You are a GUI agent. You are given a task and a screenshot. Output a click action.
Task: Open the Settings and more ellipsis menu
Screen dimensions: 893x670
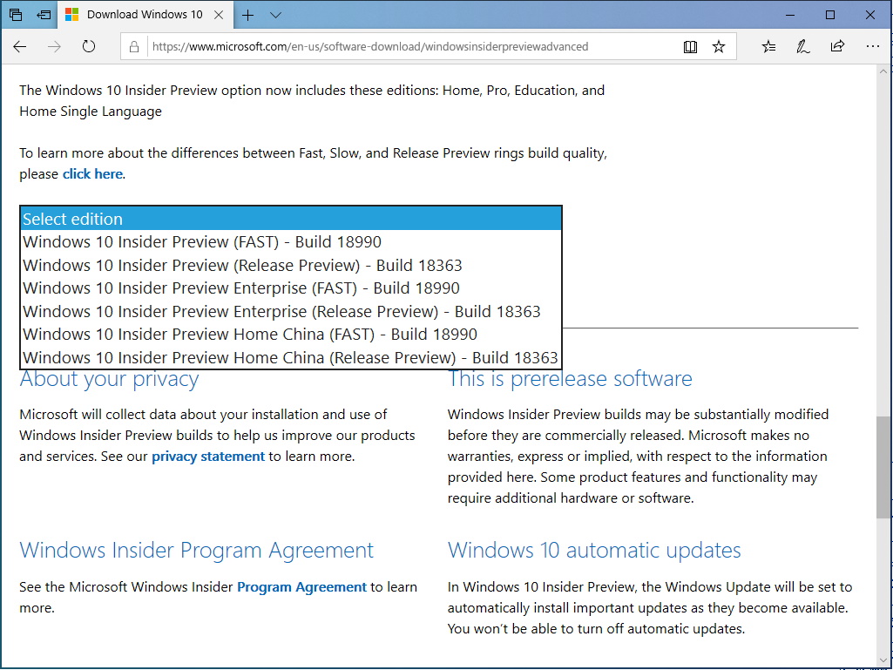pyautogui.click(x=873, y=47)
